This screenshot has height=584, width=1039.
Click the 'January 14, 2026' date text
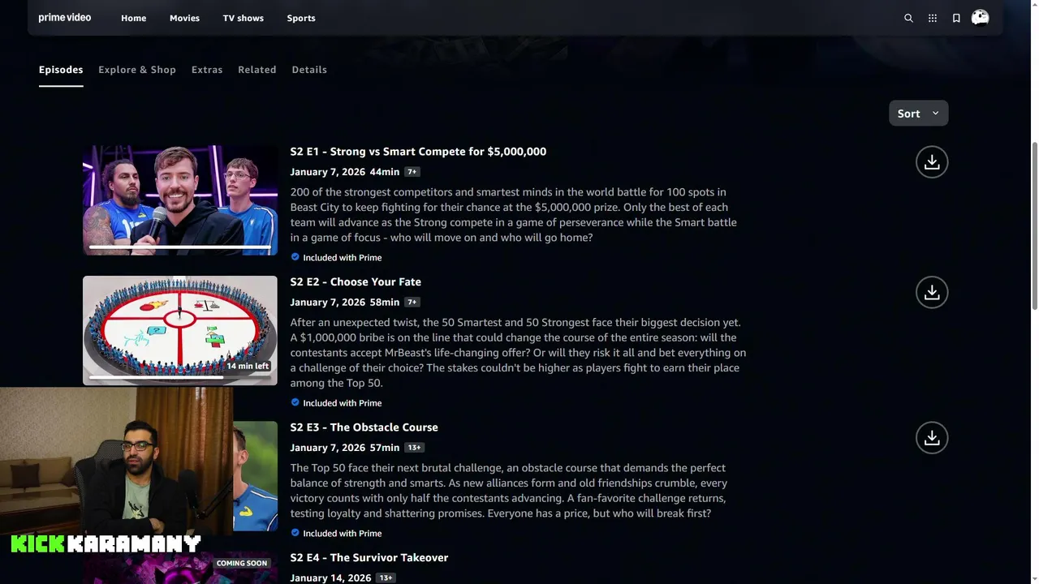tap(330, 578)
